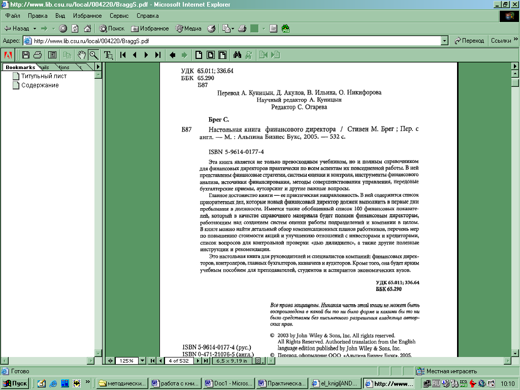
Task: Click the Переход go button
Action: click(469, 41)
